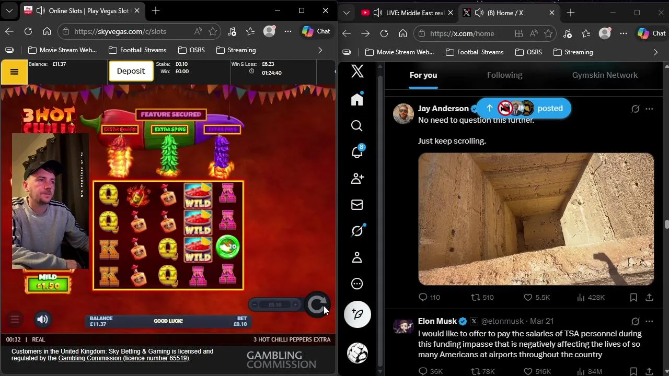Open X follow people icon
The height and width of the screenshot is (376, 669).
point(357,179)
